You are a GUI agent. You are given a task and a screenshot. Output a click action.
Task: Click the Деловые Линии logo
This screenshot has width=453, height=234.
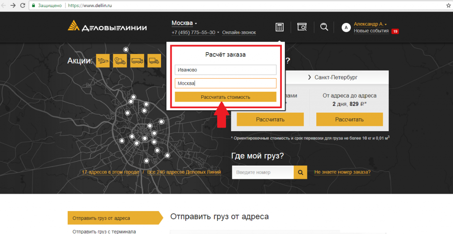[x=107, y=27]
